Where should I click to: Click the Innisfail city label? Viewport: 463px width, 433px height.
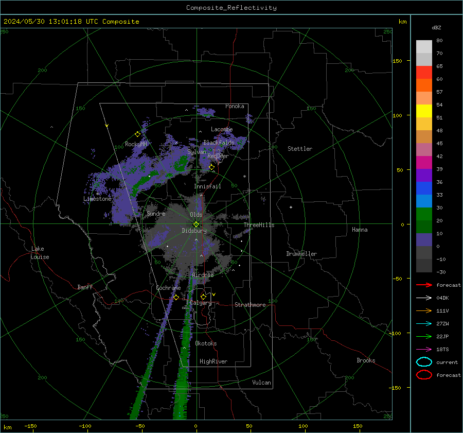(207, 186)
